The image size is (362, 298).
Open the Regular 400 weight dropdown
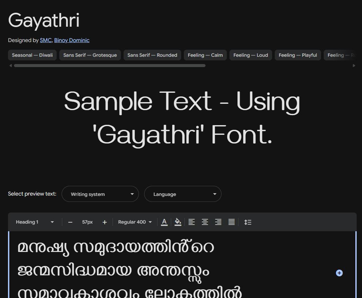coord(135,222)
